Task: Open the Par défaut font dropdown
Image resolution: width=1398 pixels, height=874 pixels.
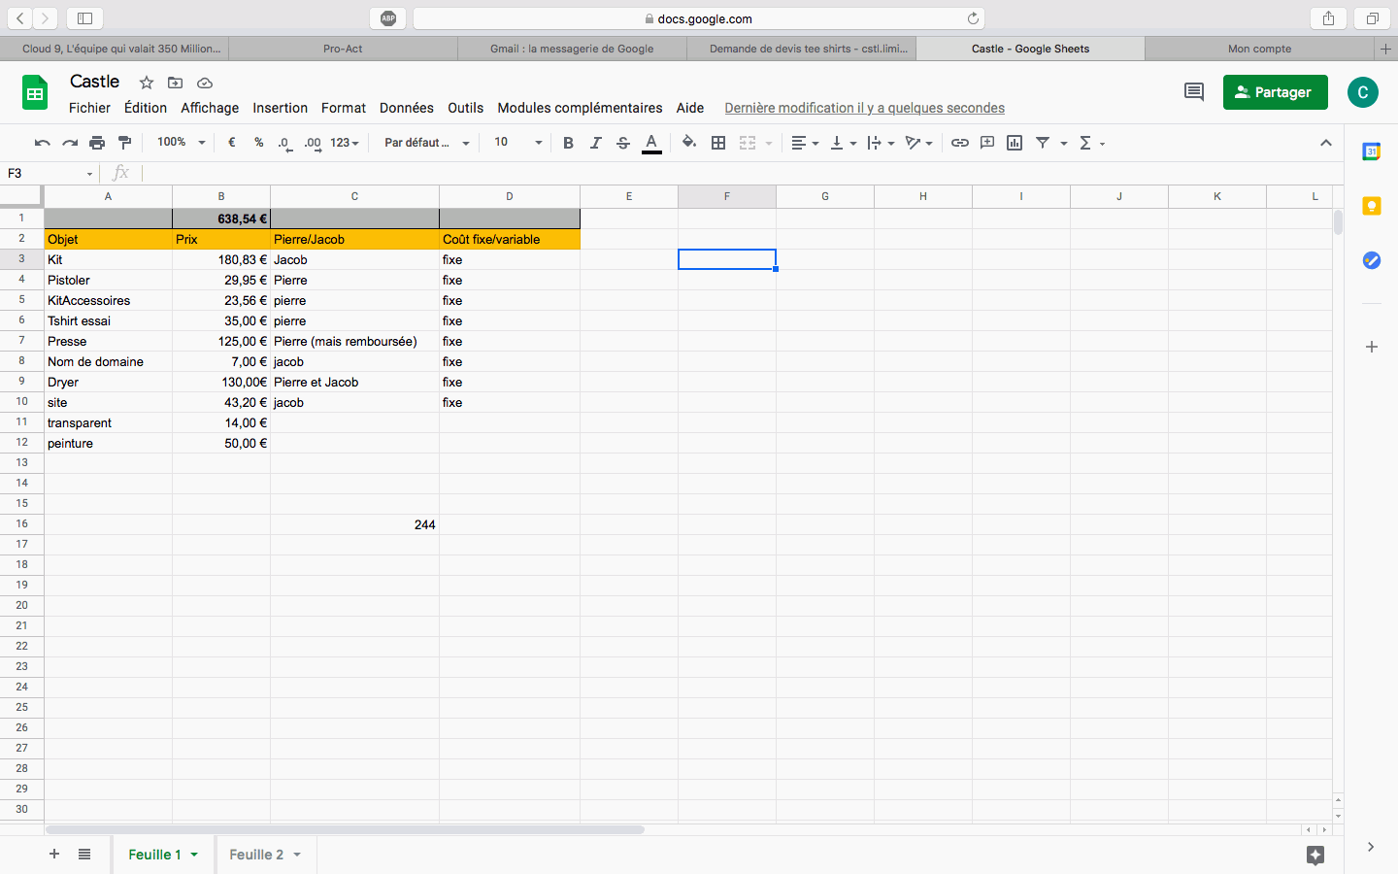Action: tap(426, 143)
